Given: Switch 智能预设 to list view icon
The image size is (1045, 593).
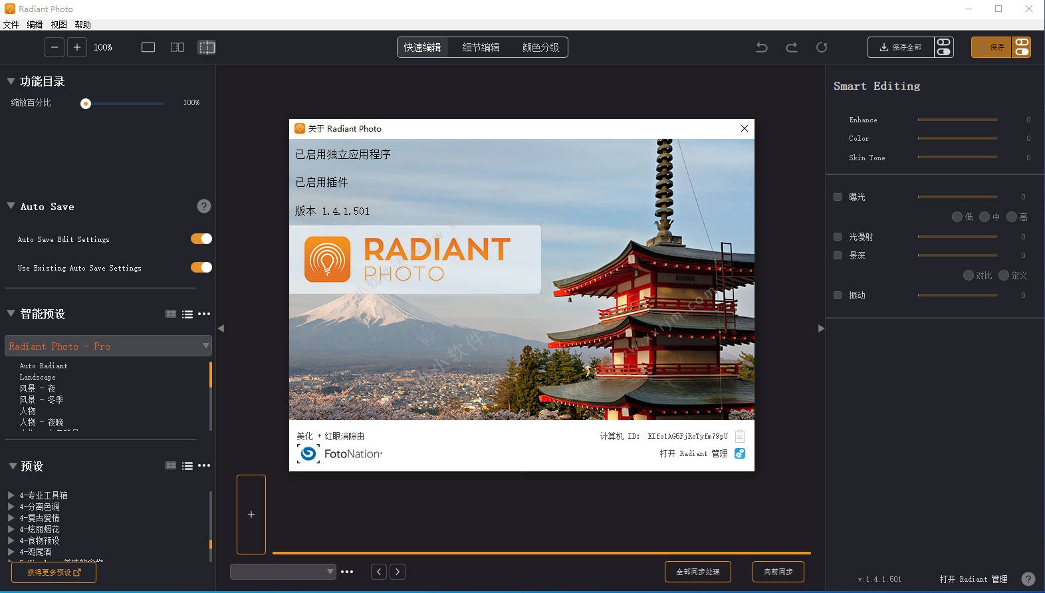Looking at the screenshot, I should coord(187,314).
